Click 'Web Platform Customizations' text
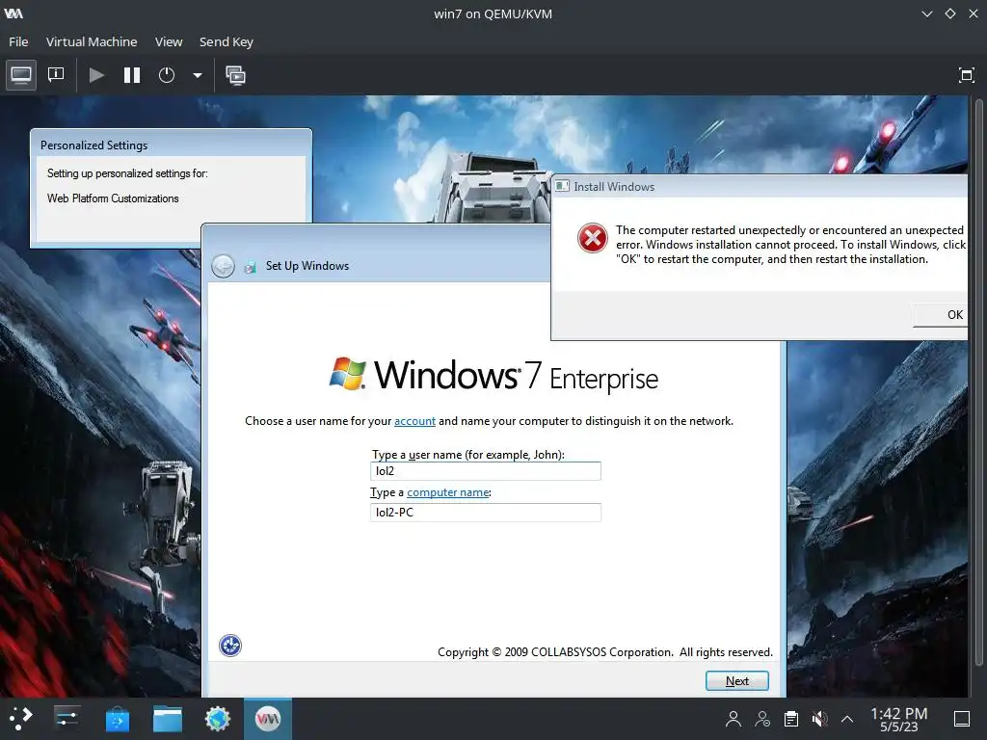The height and width of the screenshot is (740, 987). [x=113, y=198]
